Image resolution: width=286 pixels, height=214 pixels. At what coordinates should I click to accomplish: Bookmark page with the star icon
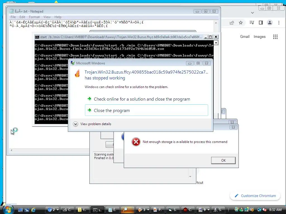[241, 23]
